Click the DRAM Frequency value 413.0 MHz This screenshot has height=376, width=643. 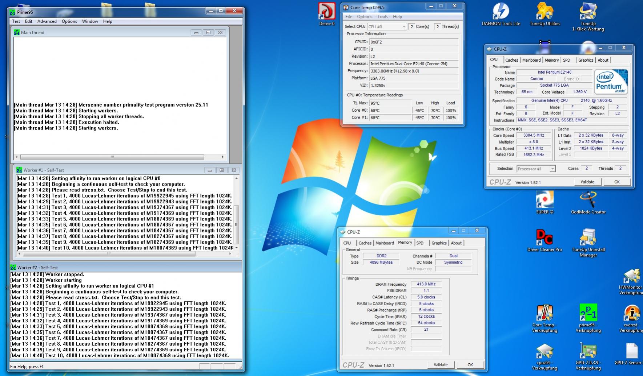pos(426,284)
